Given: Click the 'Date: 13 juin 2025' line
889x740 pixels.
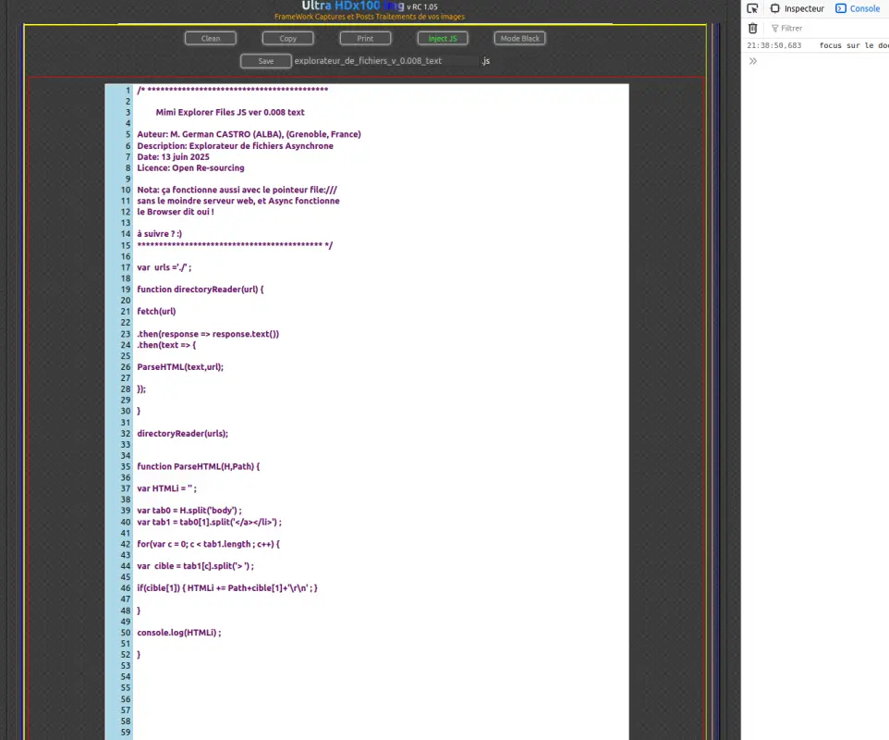Looking at the screenshot, I should [x=173, y=156].
